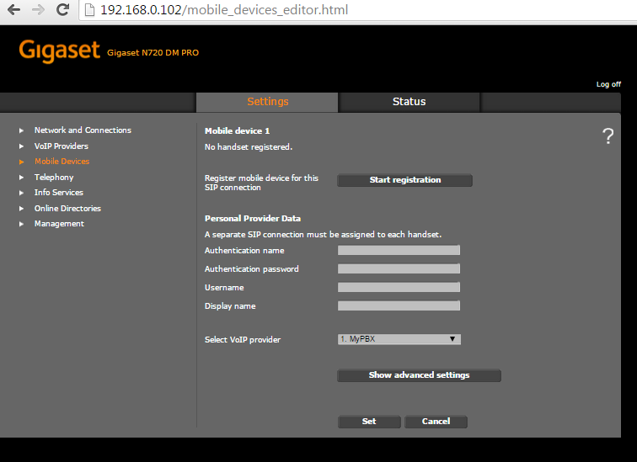The width and height of the screenshot is (637, 462).
Task: Click Start registration button
Action: 404,180
